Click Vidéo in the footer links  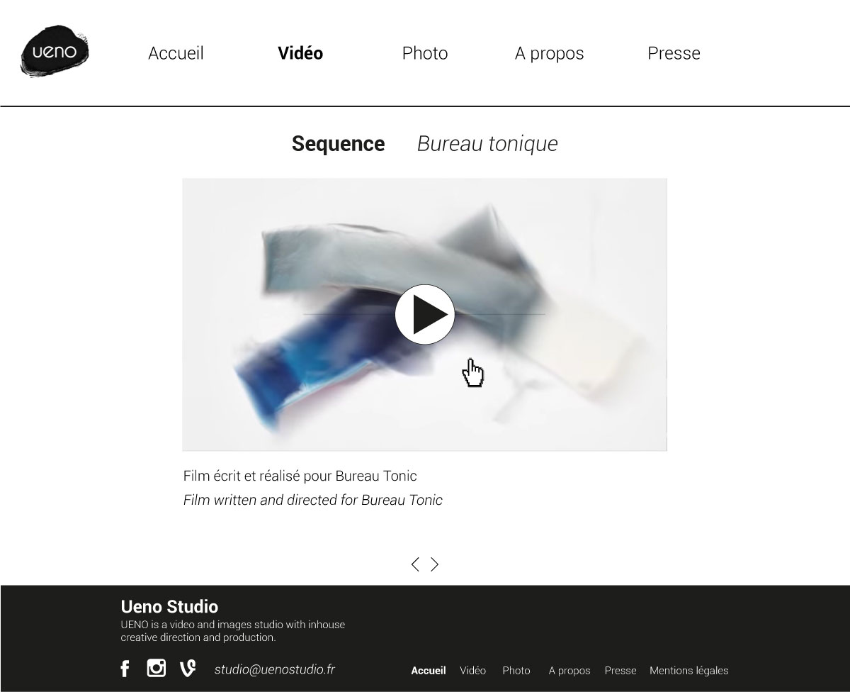point(473,671)
